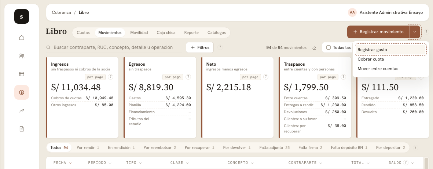433x169 pixels.
Task: Open help icon on Neto card
Action: (266, 77)
